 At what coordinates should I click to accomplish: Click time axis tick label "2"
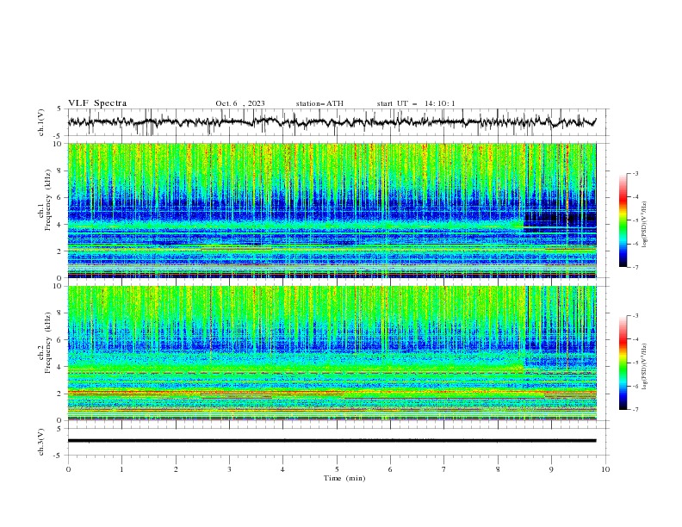coord(176,469)
